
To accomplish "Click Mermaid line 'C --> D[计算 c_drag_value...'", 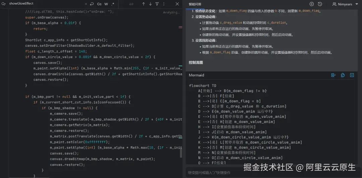I will (242, 106).
